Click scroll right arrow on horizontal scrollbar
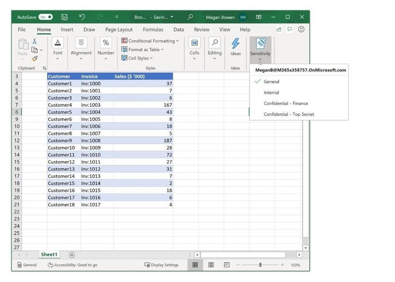 click(299, 255)
